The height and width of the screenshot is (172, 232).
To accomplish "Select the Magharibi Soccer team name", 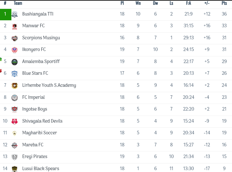I will (40, 133).
